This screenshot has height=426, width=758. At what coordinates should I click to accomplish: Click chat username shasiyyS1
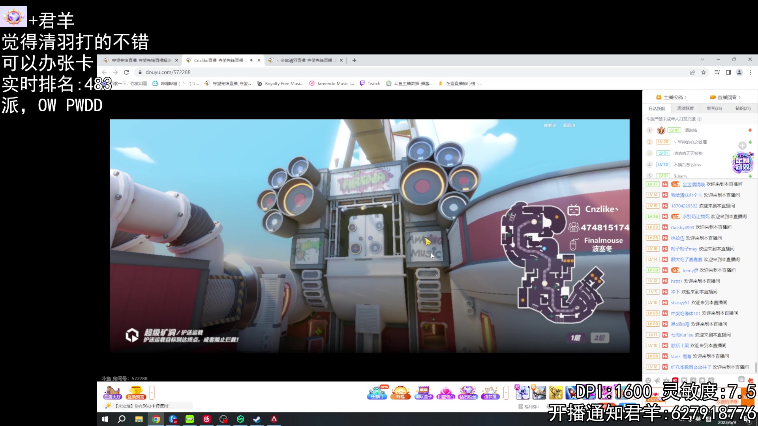[x=680, y=303]
